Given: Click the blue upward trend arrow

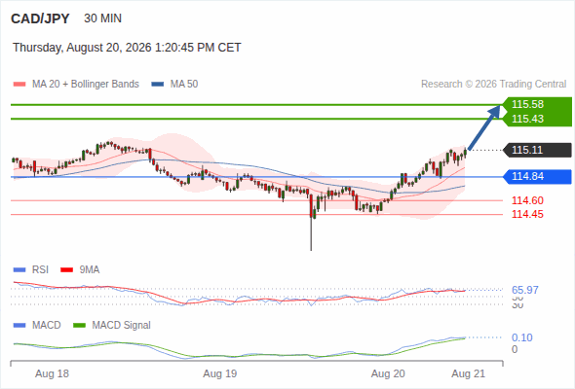Looking at the screenshot, I should coord(483,127).
